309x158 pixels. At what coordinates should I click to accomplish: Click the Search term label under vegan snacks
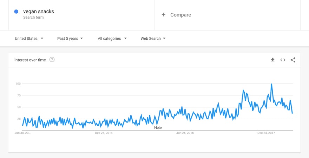coord(33,18)
